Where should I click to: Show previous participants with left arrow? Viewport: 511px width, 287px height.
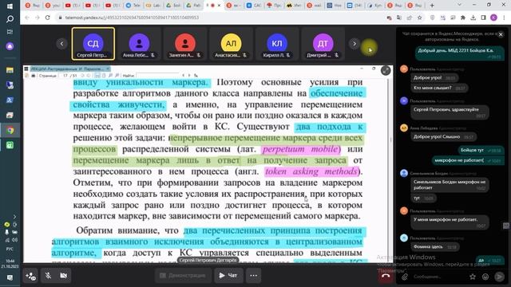tap(61, 44)
